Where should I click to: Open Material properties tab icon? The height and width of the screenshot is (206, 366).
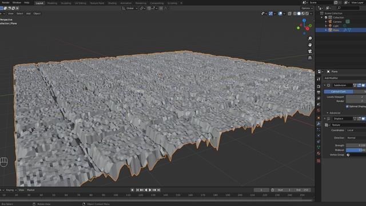coord(319,153)
